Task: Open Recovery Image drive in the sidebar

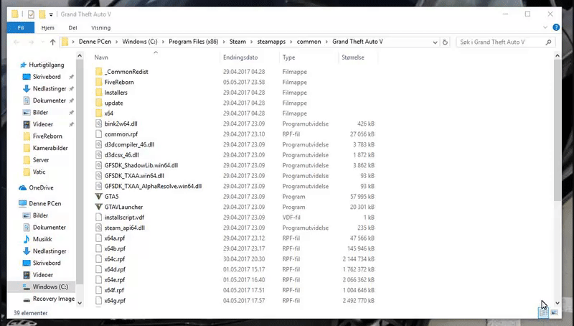Action: (53, 299)
